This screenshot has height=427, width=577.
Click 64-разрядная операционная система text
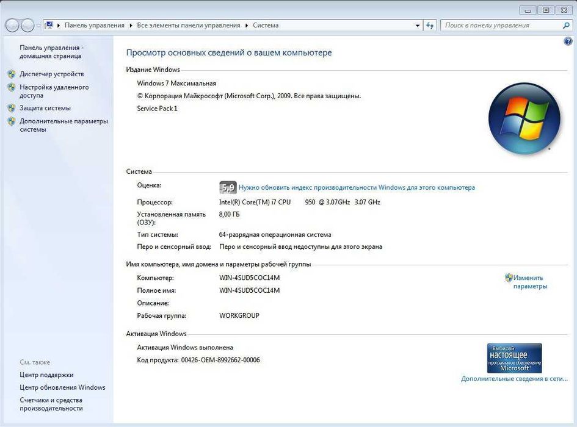point(275,234)
